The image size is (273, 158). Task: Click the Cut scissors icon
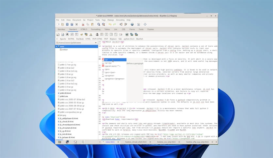click(83, 24)
